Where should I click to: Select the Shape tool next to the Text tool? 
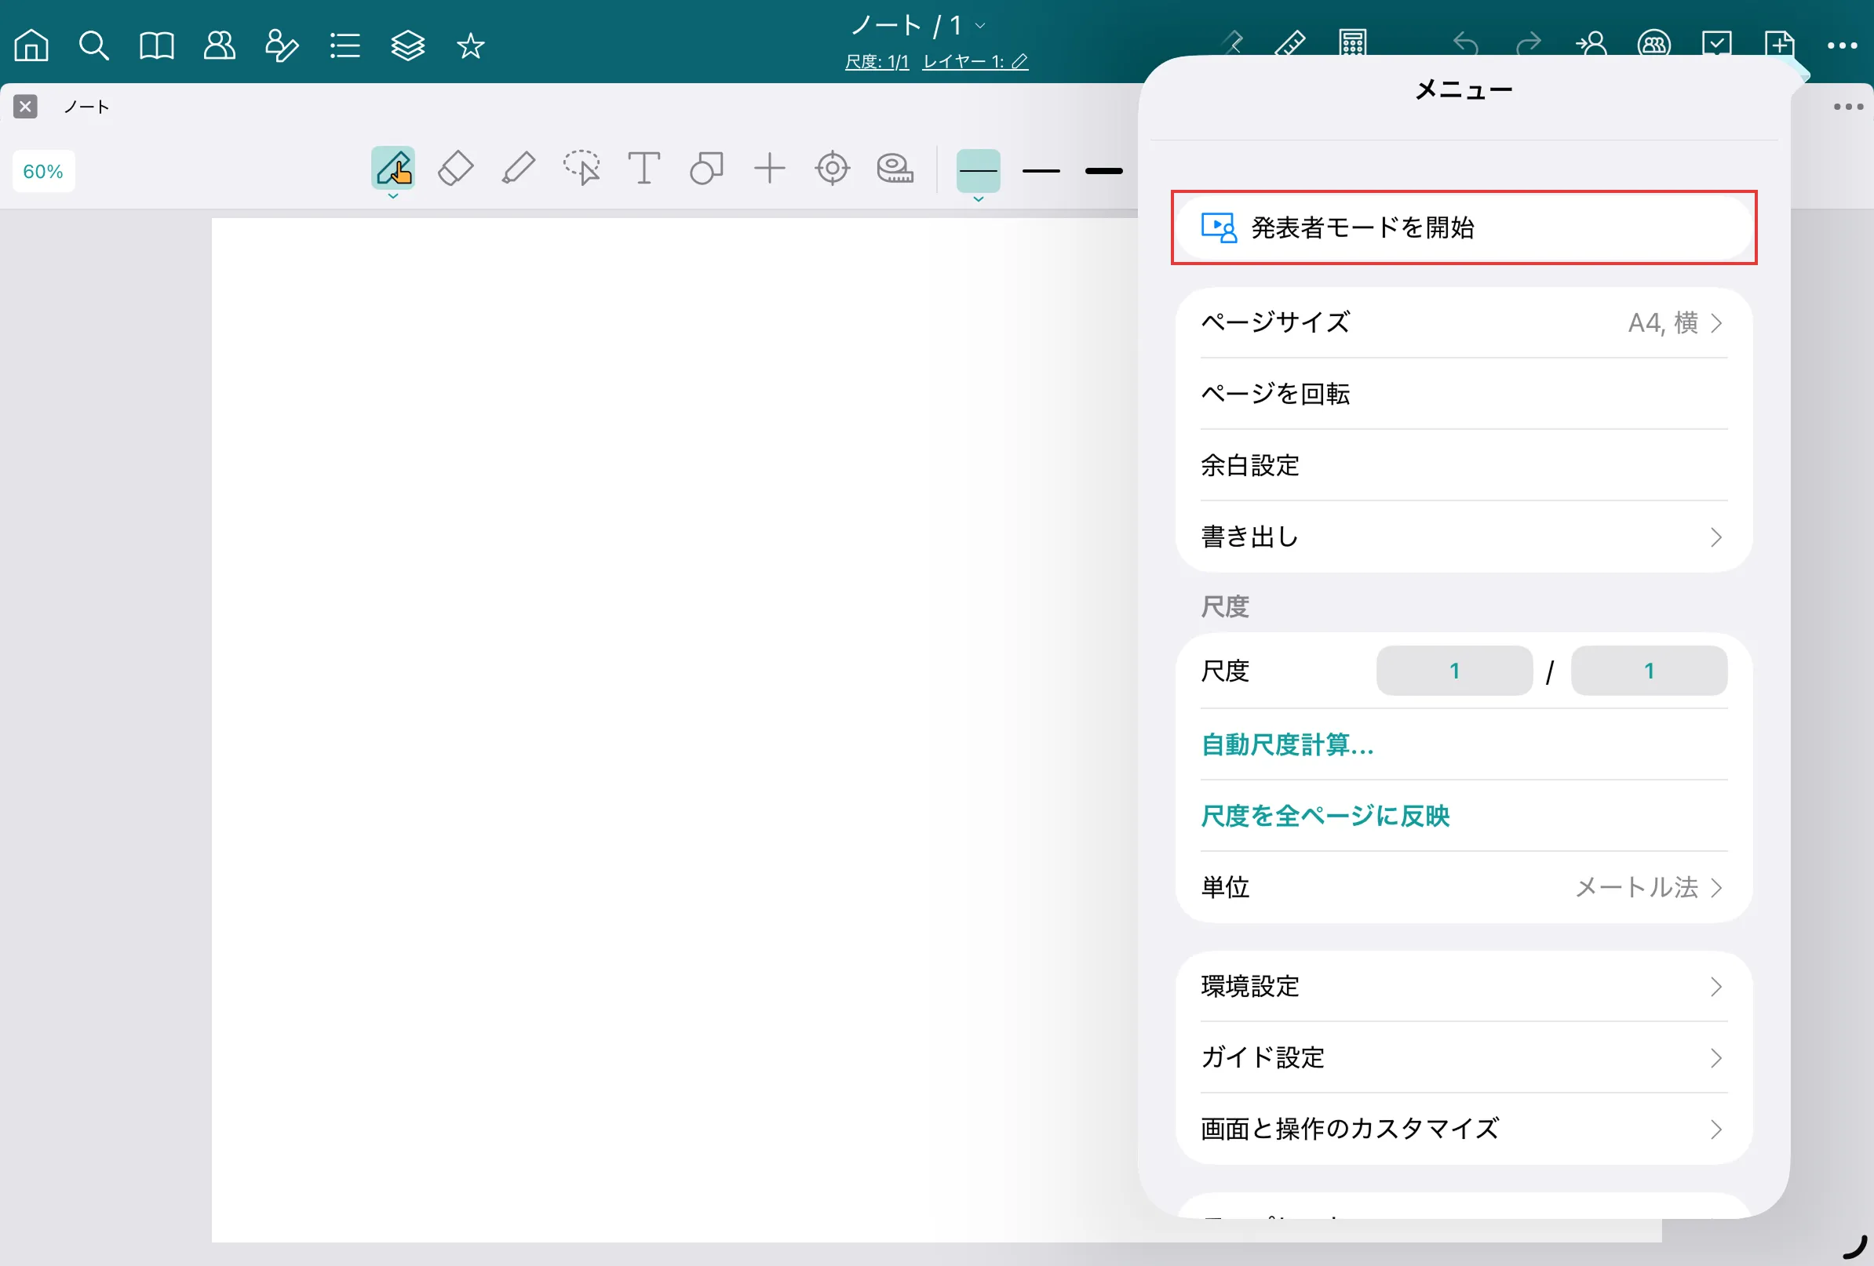705,169
